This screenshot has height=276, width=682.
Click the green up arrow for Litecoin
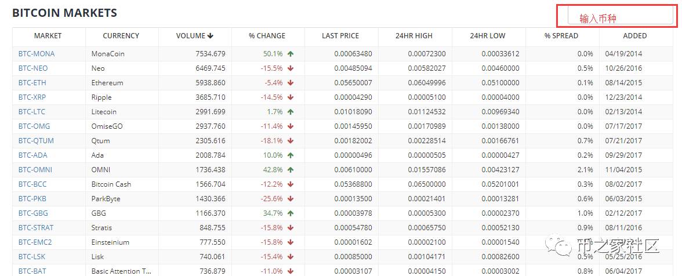(x=291, y=112)
